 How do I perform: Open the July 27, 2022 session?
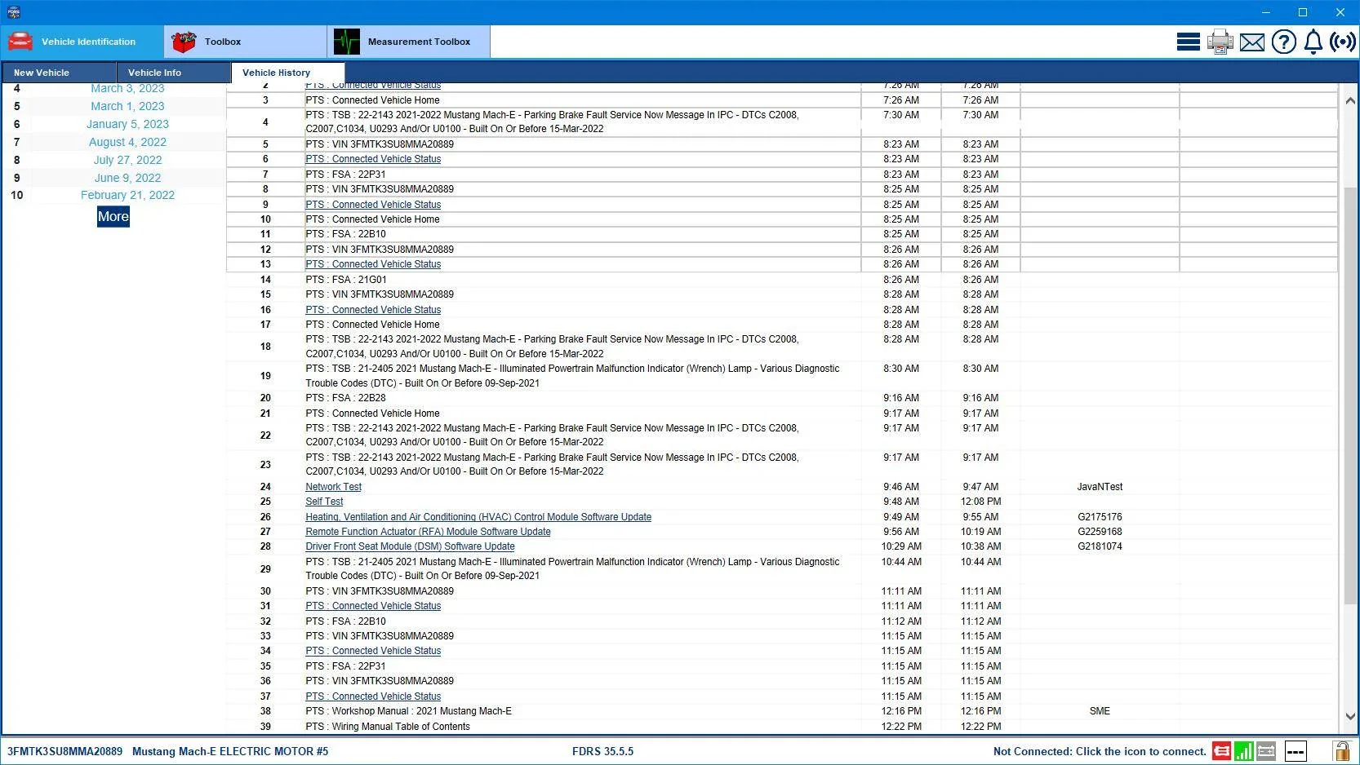(x=127, y=160)
